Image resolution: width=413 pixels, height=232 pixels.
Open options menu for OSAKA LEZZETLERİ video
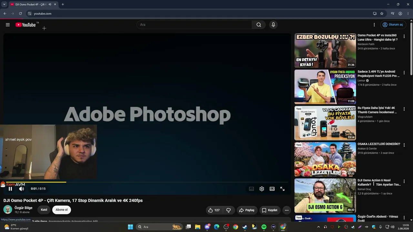pos(404,145)
